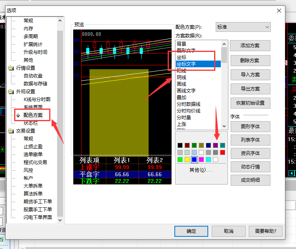Select 程式化交易 tree item
The image size is (296, 249).
[35, 162]
